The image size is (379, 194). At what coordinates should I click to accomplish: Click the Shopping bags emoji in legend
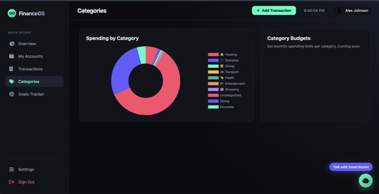(x=221, y=90)
